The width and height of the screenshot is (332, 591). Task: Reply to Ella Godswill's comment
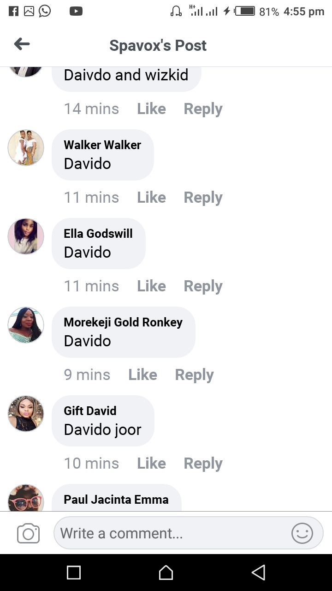pos(203,286)
